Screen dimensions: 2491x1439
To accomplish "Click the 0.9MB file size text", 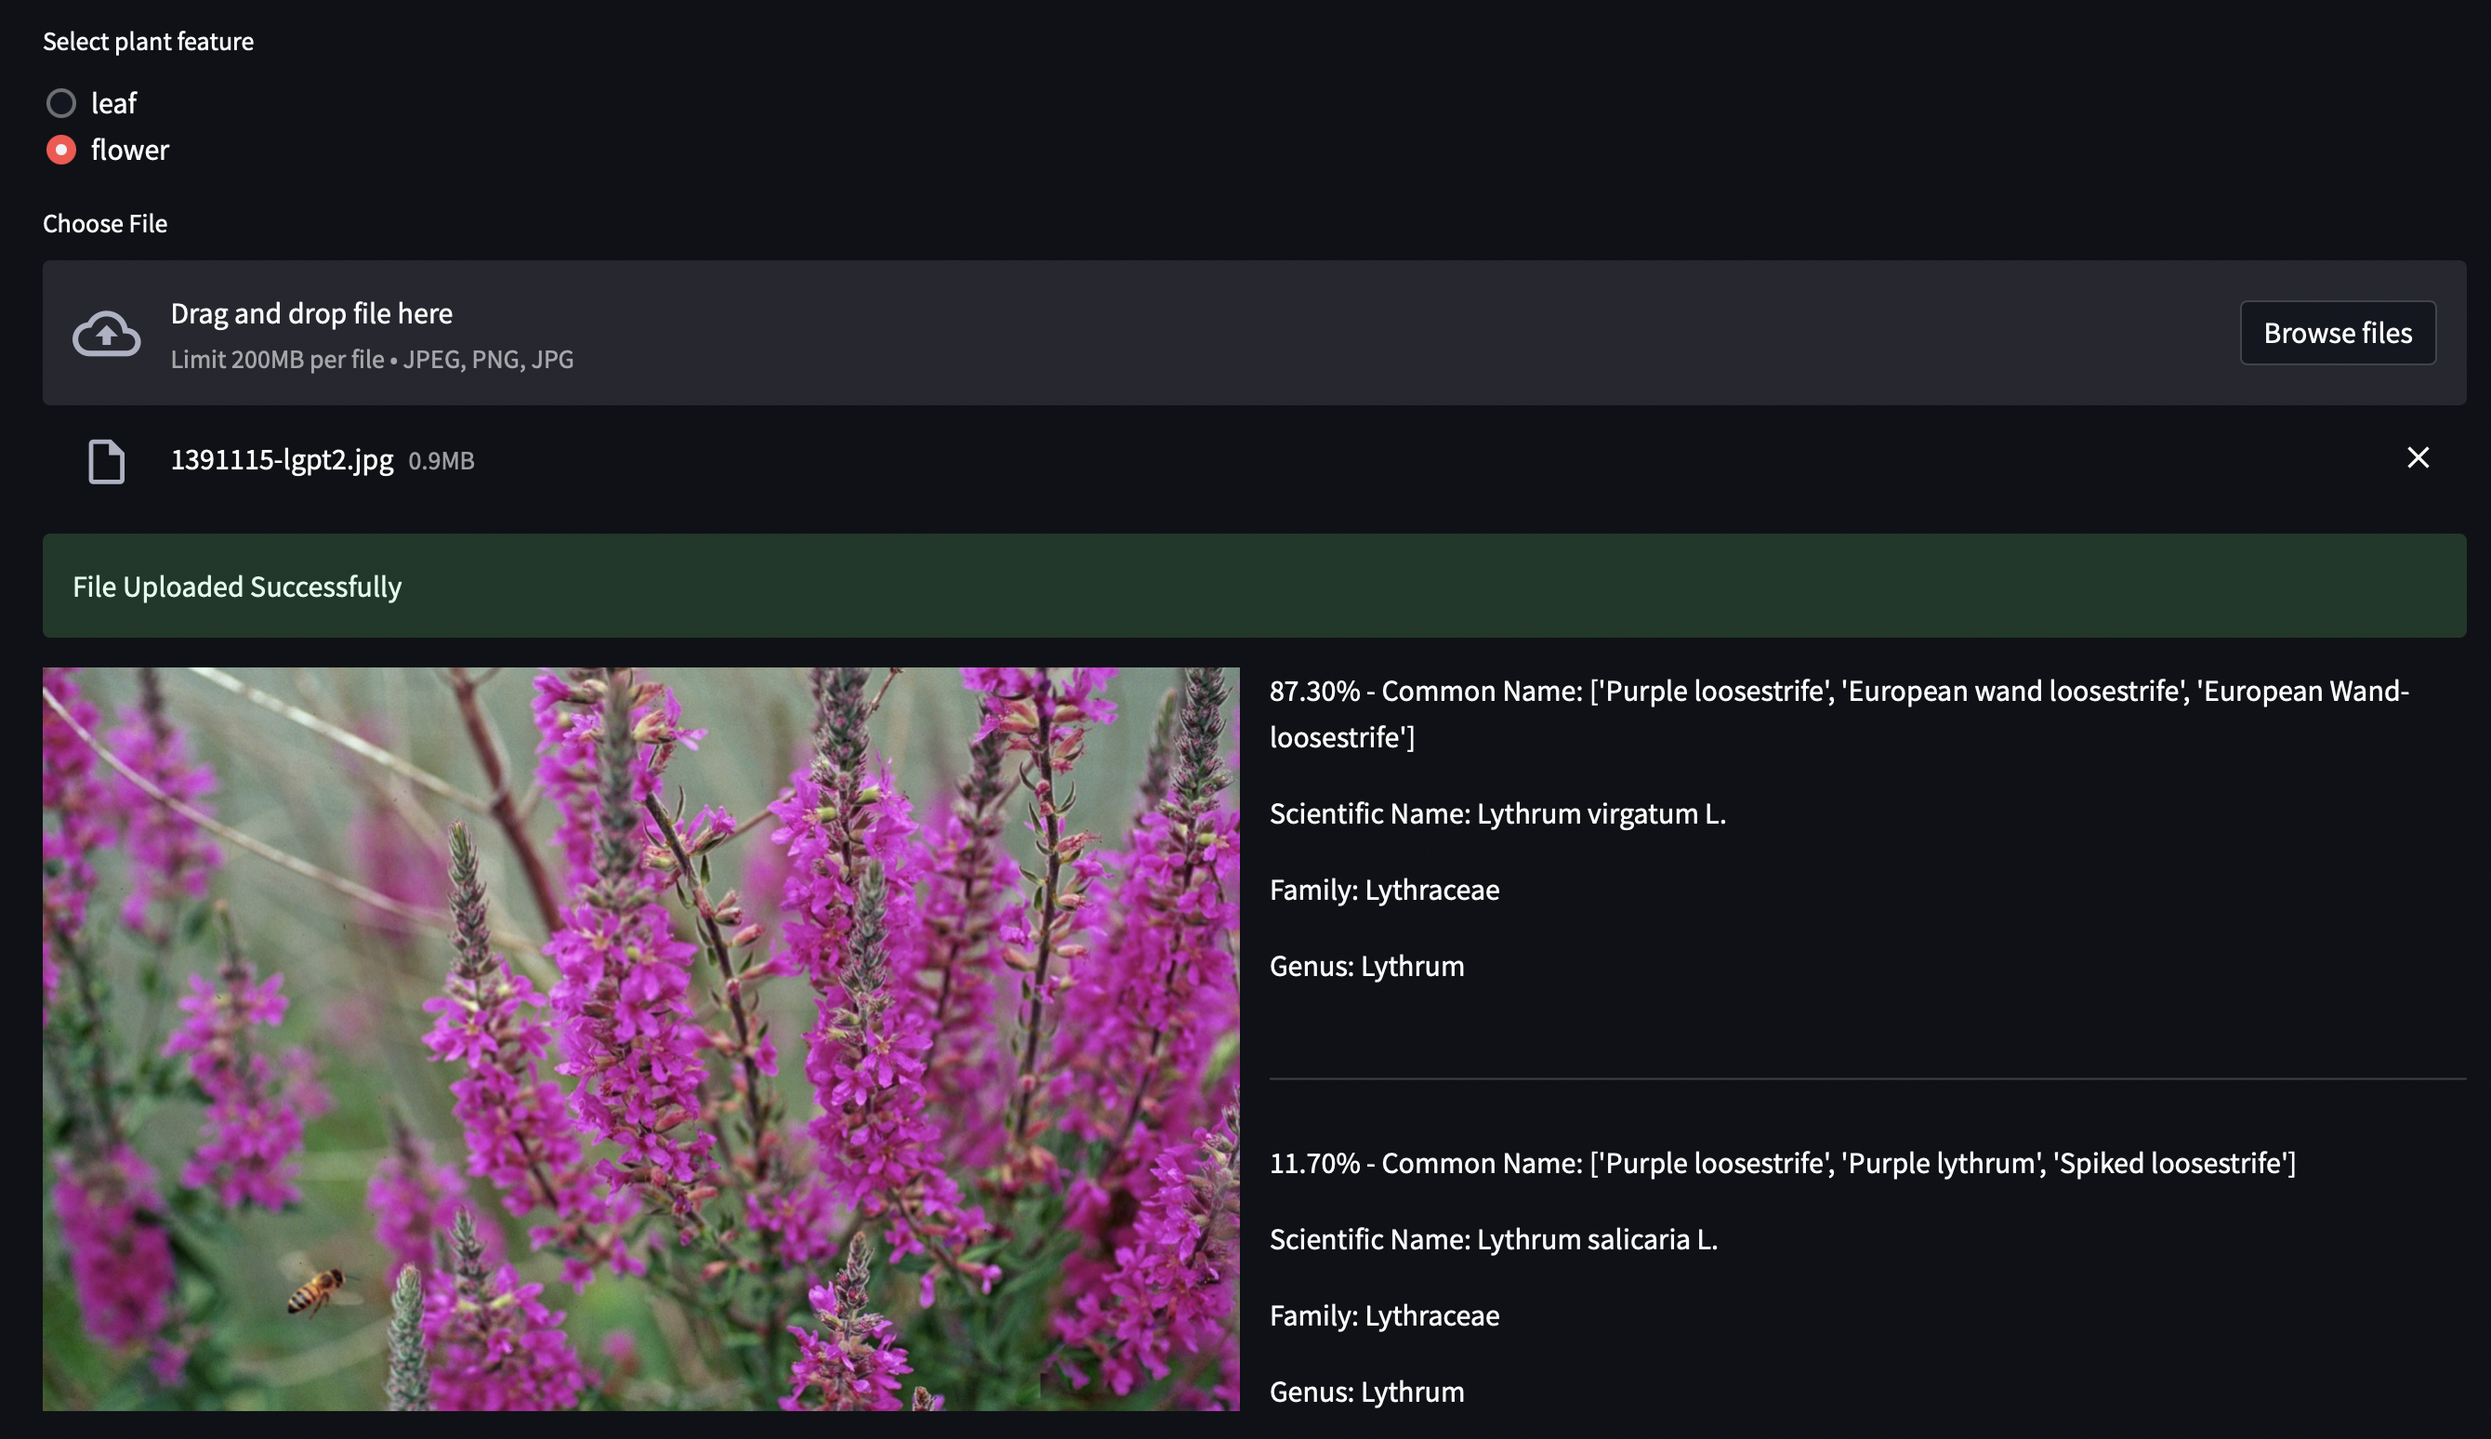I will pyautogui.click(x=441, y=460).
